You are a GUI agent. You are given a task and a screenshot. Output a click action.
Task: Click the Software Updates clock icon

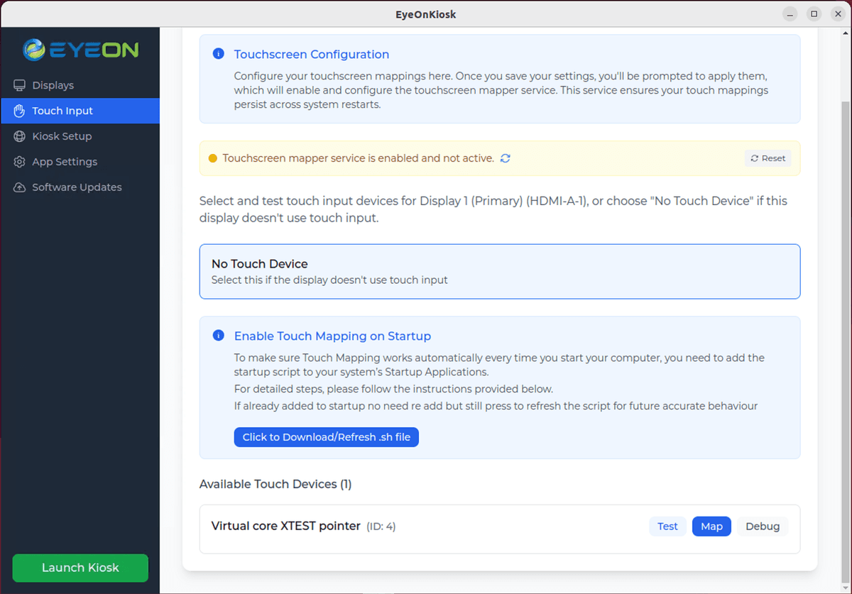pos(18,187)
